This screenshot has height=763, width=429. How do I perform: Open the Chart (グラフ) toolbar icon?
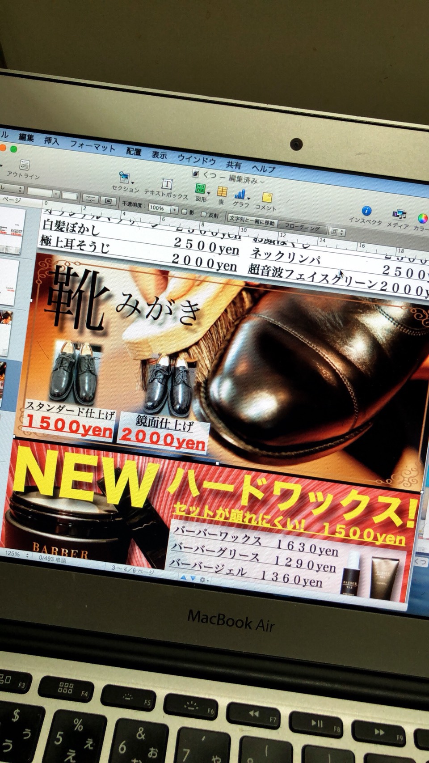pos(240,195)
